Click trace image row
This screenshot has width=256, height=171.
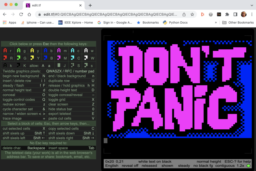[x=24, y=118]
